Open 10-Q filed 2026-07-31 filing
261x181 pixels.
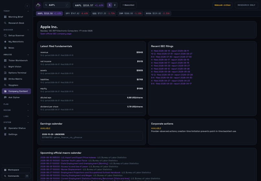pyautogui.click(x=172, y=54)
